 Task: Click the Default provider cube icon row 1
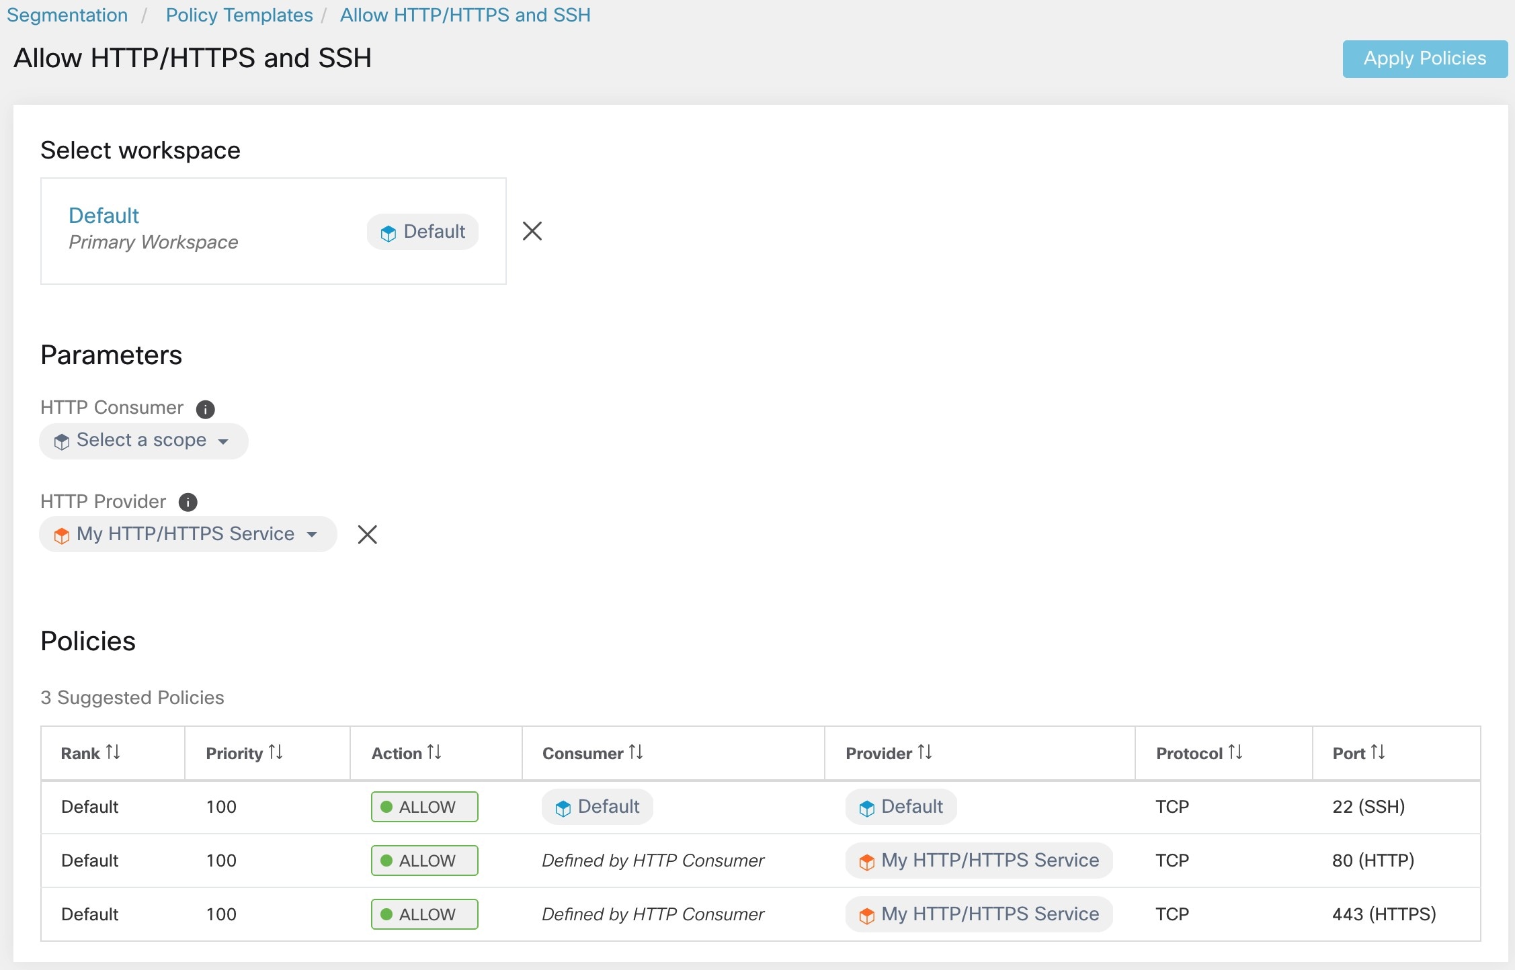point(864,807)
